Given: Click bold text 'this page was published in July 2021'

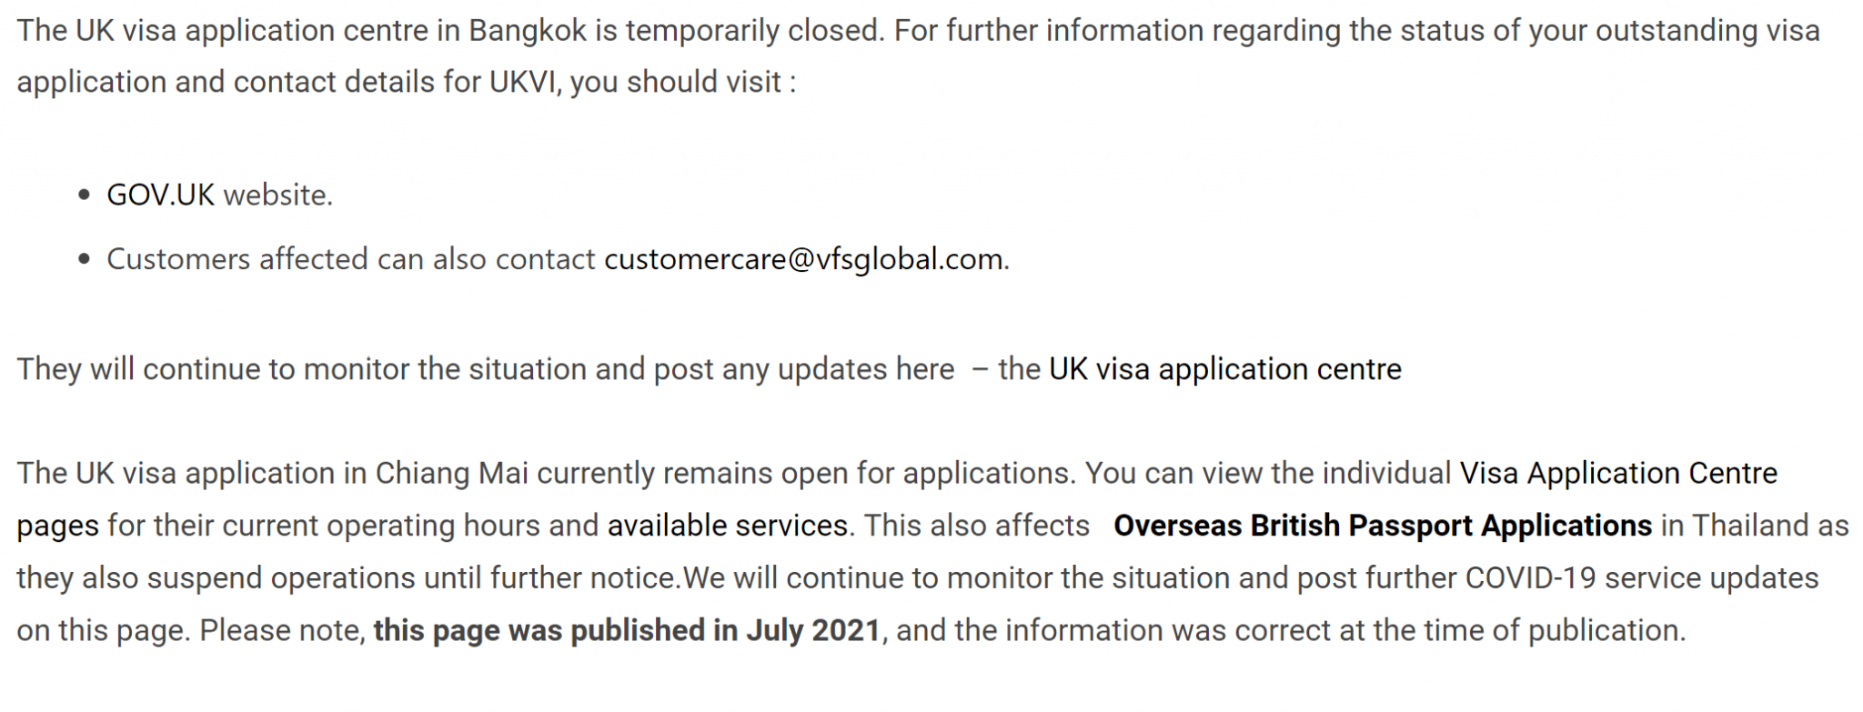Looking at the screenshot, I should click(x=627, y=630).
